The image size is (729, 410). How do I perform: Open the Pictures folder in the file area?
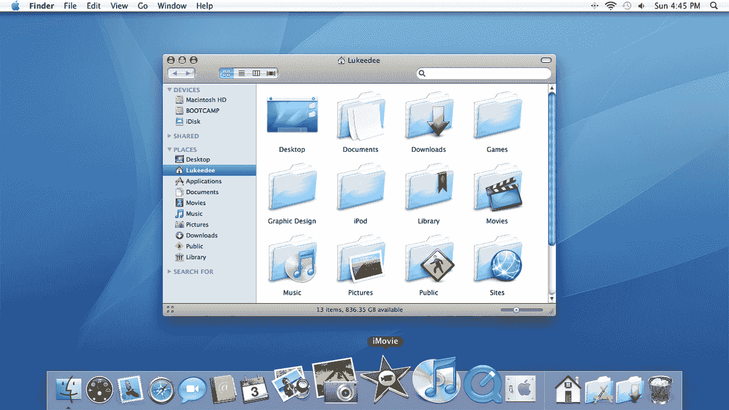pyautogui.click(x=360, y=259)
